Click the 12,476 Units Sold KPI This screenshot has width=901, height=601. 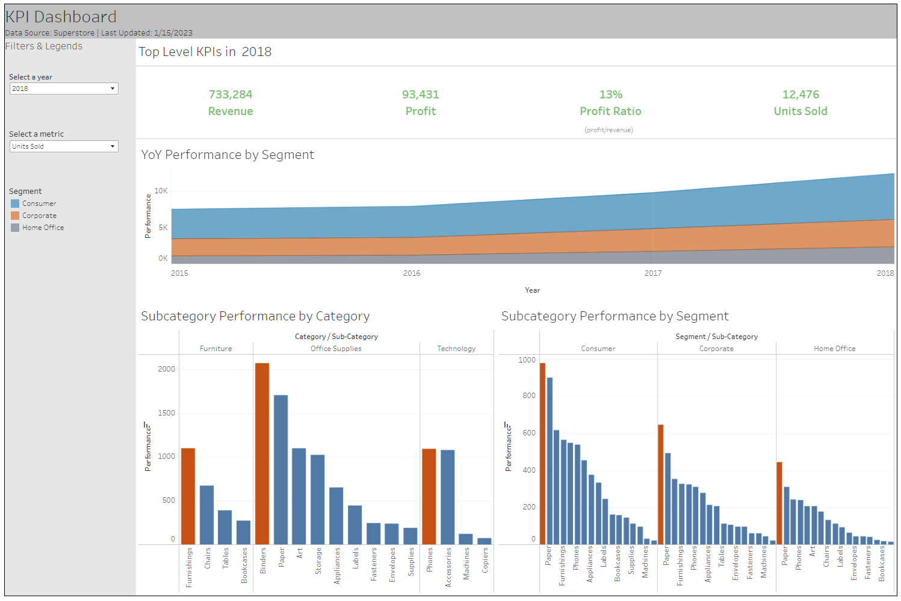(800, 95)
